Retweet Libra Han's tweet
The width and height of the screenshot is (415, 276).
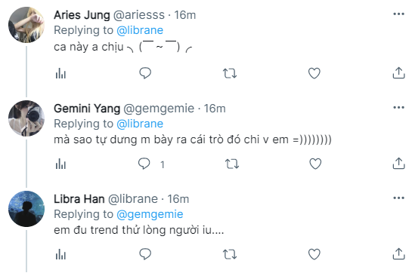230,255
